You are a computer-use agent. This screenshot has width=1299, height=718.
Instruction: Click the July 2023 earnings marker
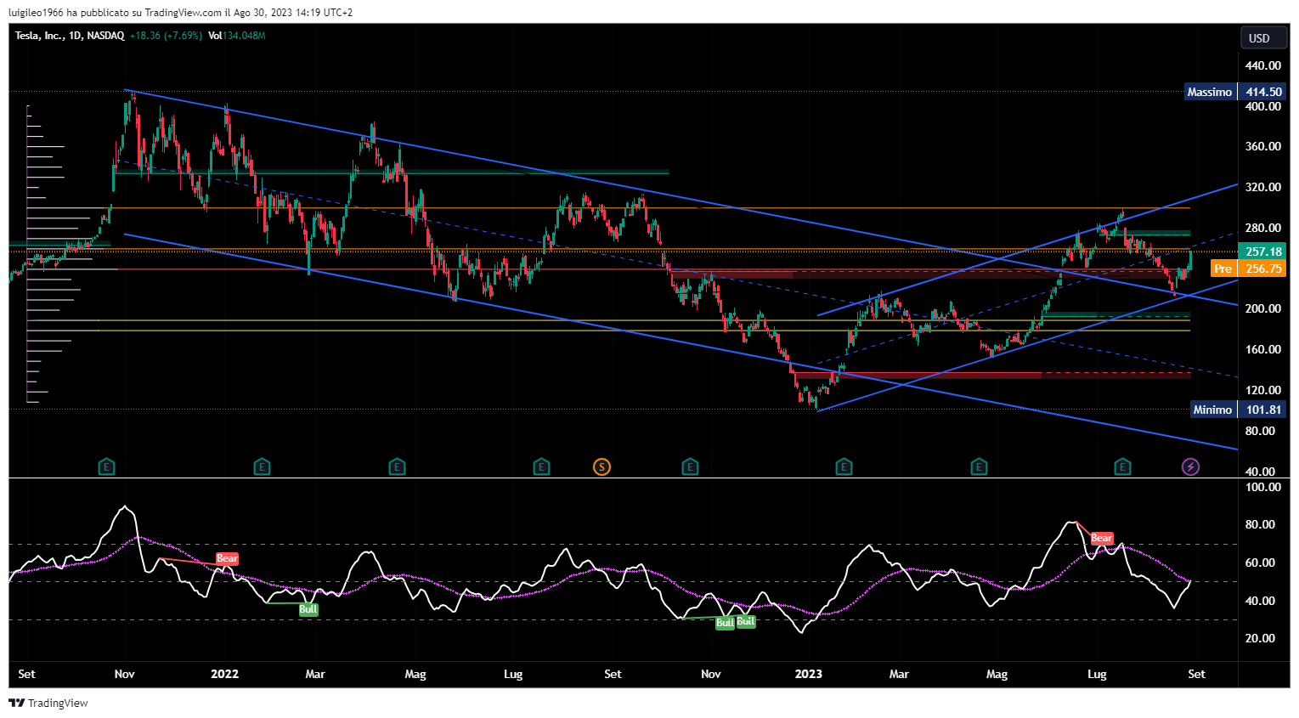pyautogui.click(x=1122, y=466)
